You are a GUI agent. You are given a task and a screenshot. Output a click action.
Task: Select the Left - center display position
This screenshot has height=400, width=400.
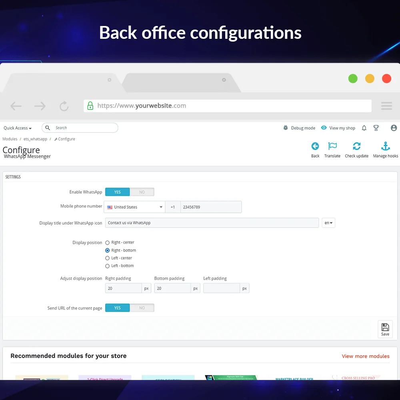(107, 258)
